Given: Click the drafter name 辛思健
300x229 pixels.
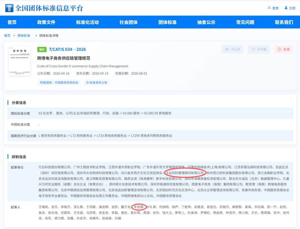Looking at the screenshot, I should click(x=138, y=207).
